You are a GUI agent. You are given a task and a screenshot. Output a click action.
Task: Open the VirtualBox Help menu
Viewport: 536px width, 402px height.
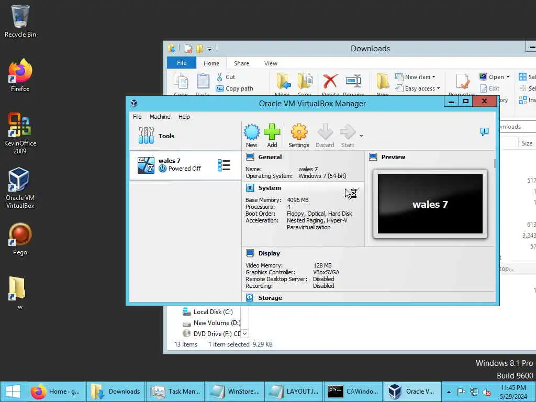point(184,117)
